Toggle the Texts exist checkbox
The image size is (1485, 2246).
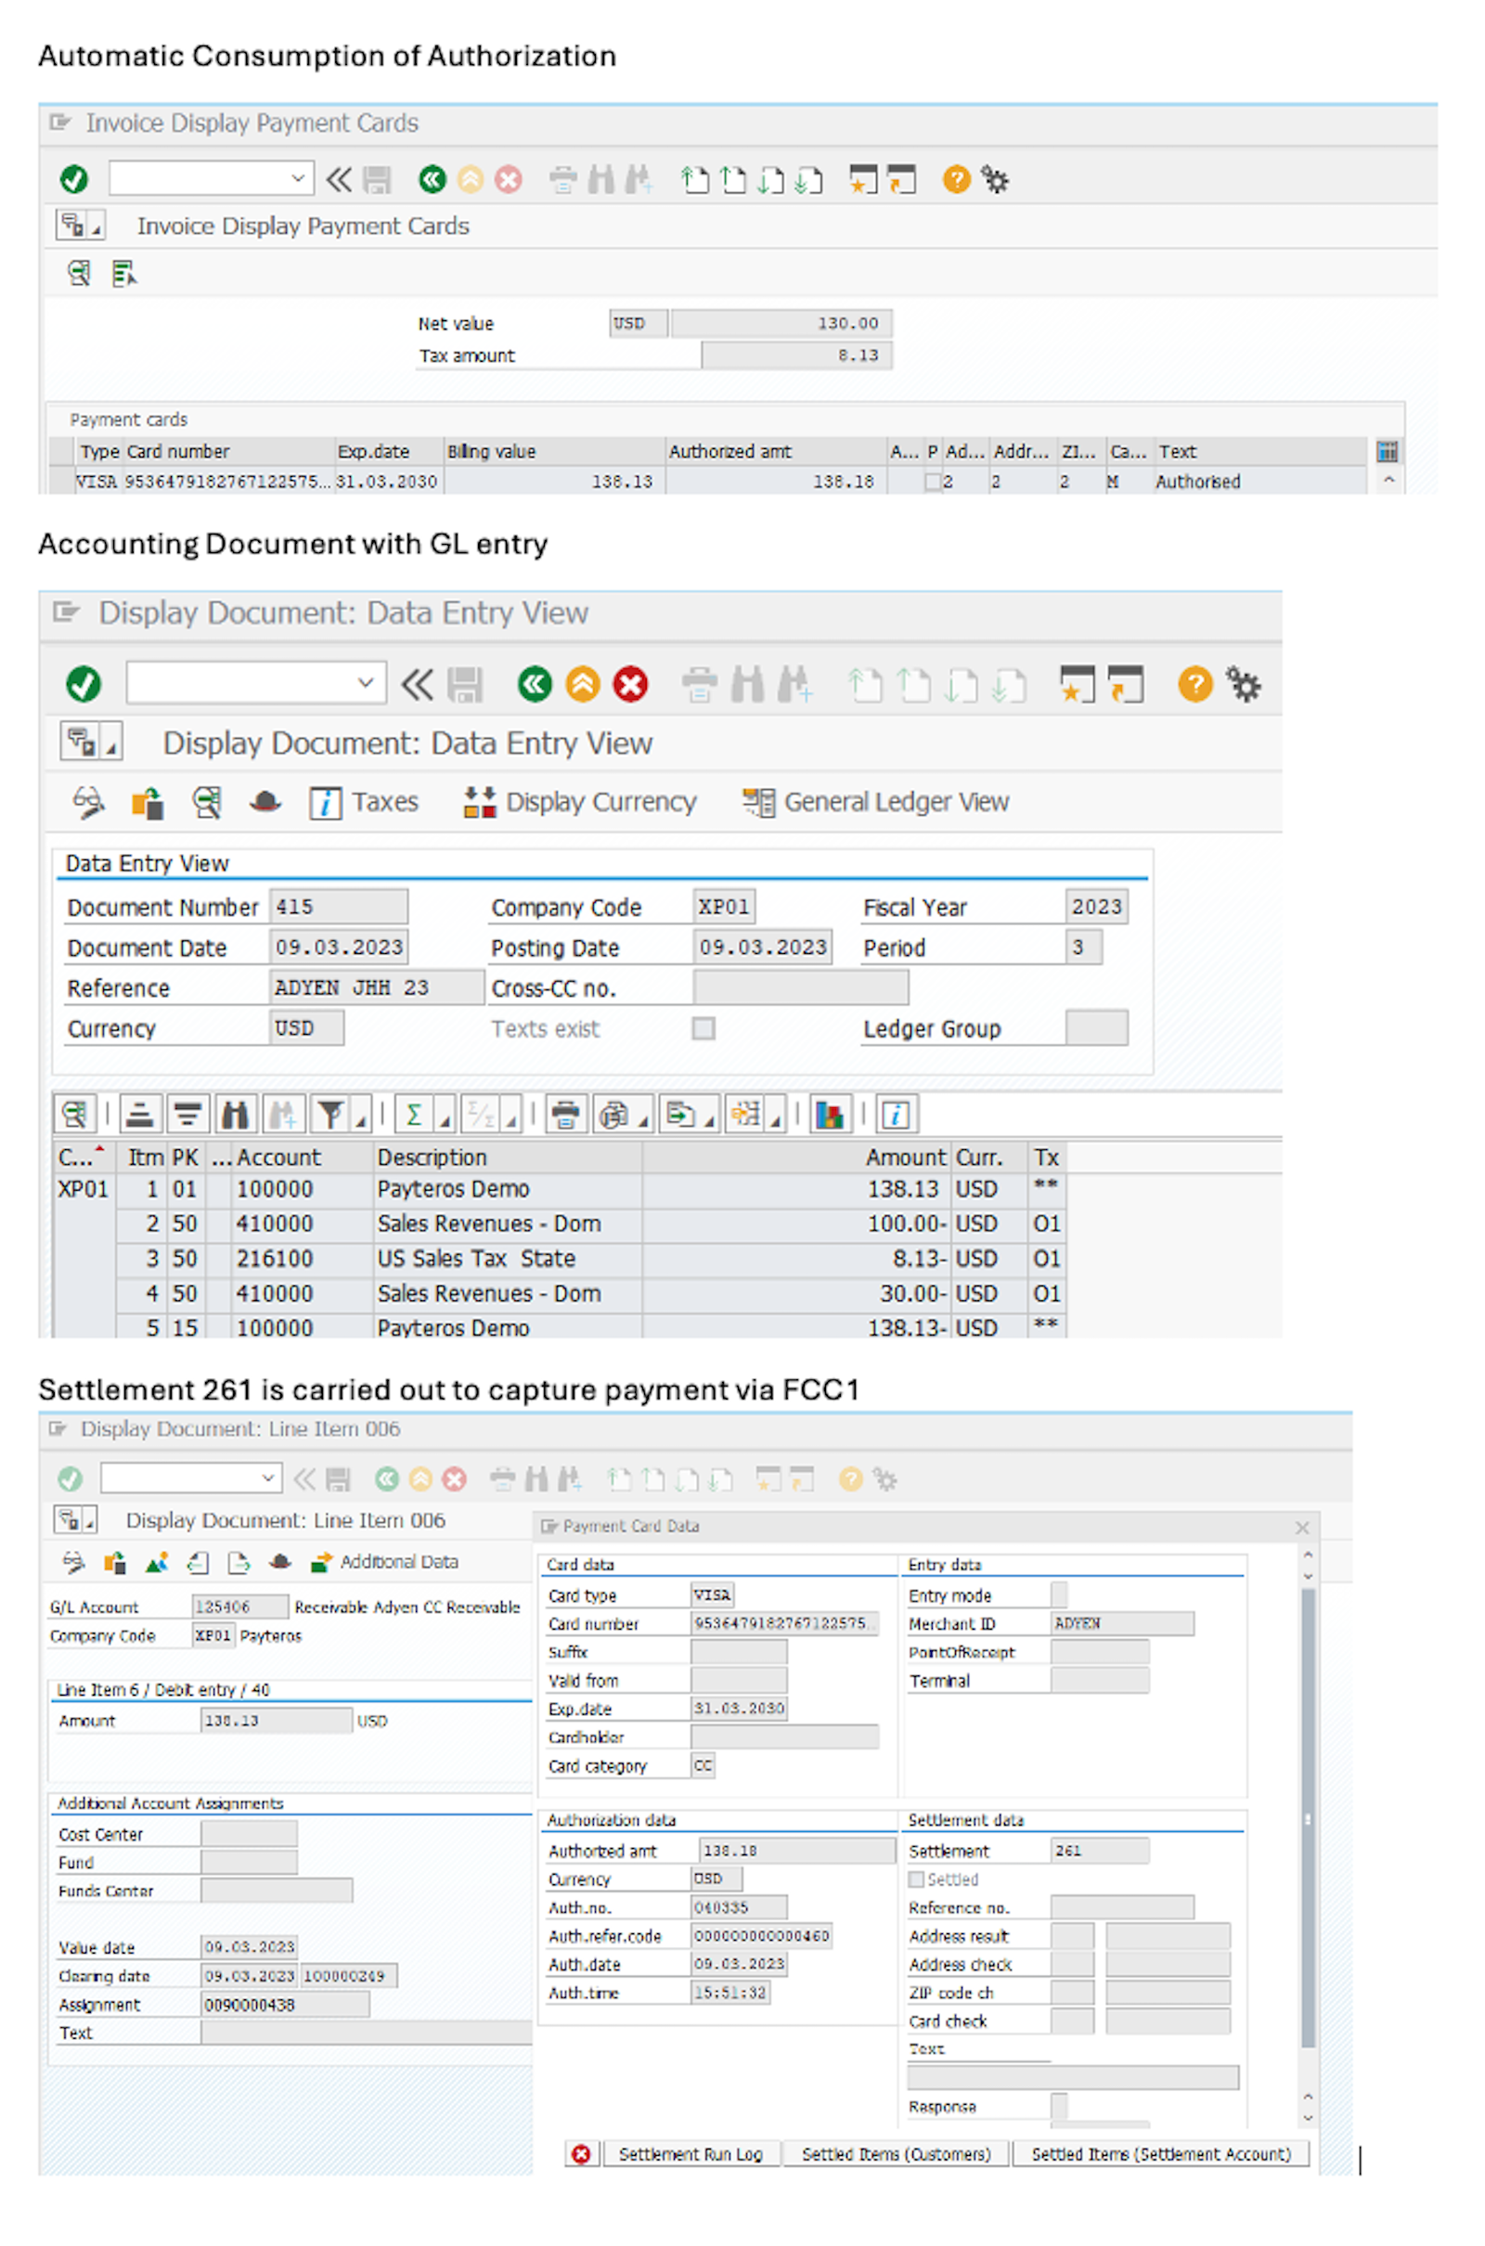coord(703,1028)
